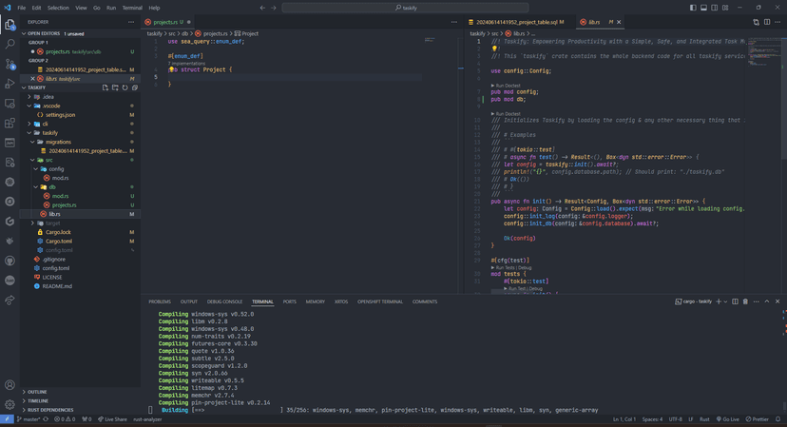Toggle the bottom panel layout button
The width and height of the screenshot is (787, 427).
click(703, 8)
